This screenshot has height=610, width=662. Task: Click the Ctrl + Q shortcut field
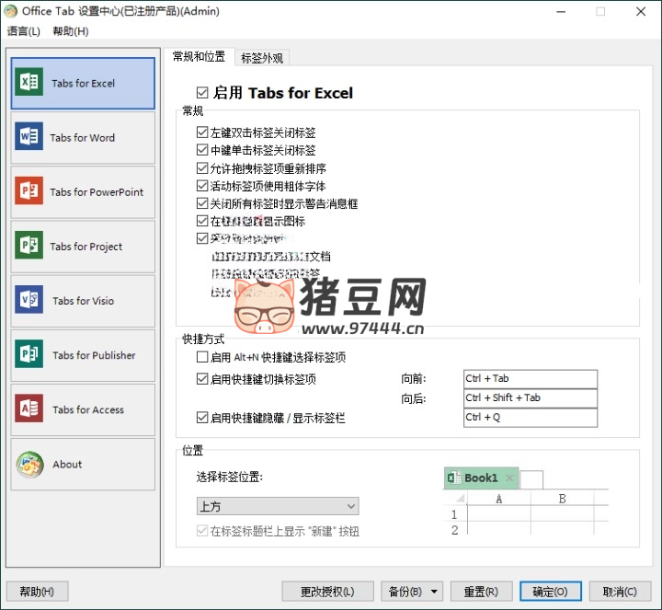click(x=531, y=418)
